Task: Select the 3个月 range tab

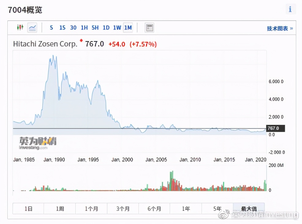Action: 123,209
